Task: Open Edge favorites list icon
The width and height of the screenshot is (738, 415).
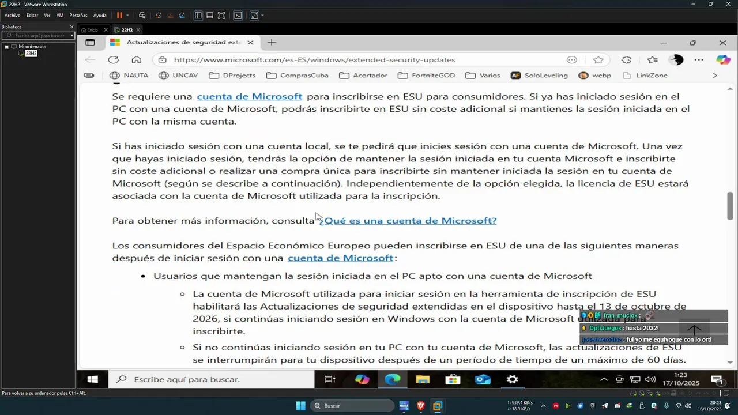Action: tap(652, 60)
